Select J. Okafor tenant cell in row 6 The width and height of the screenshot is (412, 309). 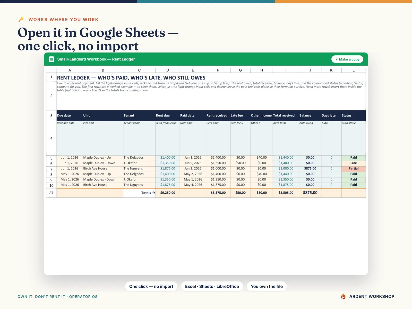tap(139, 163)
